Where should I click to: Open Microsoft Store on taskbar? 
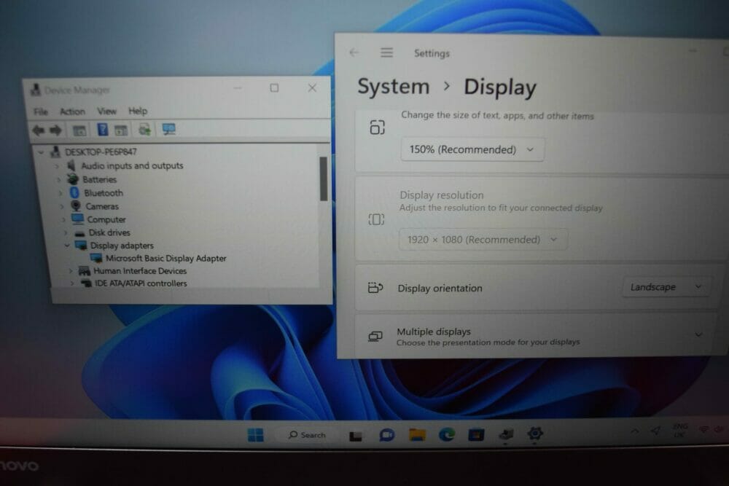point(476,434)
